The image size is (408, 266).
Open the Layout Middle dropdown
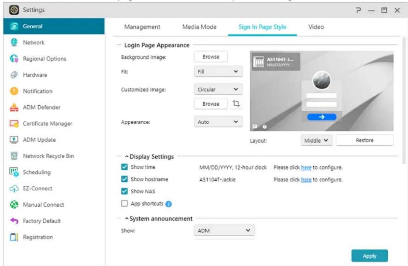(317, 140)
